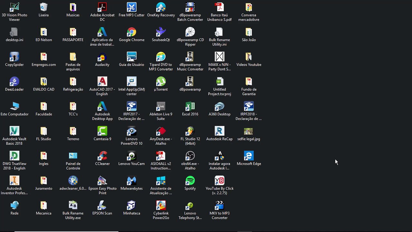Open Painel de Controle
This screenshot has width=412, height=232.
click(73, 156)
